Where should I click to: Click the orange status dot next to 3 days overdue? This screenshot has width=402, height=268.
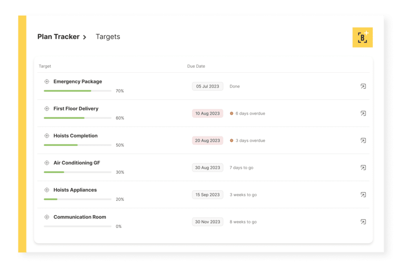tap(231, 140)
